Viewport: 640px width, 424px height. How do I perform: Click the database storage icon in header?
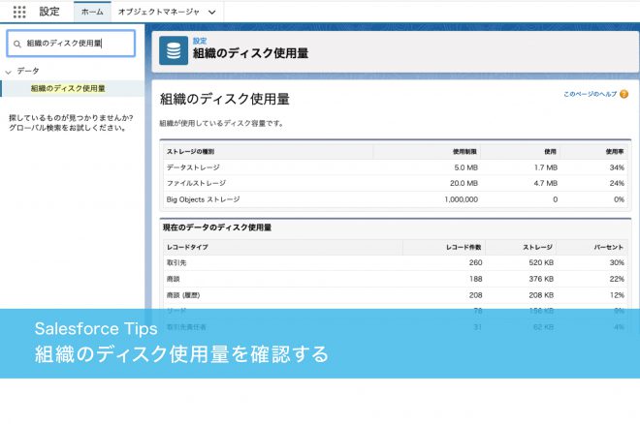click(174, 50)
